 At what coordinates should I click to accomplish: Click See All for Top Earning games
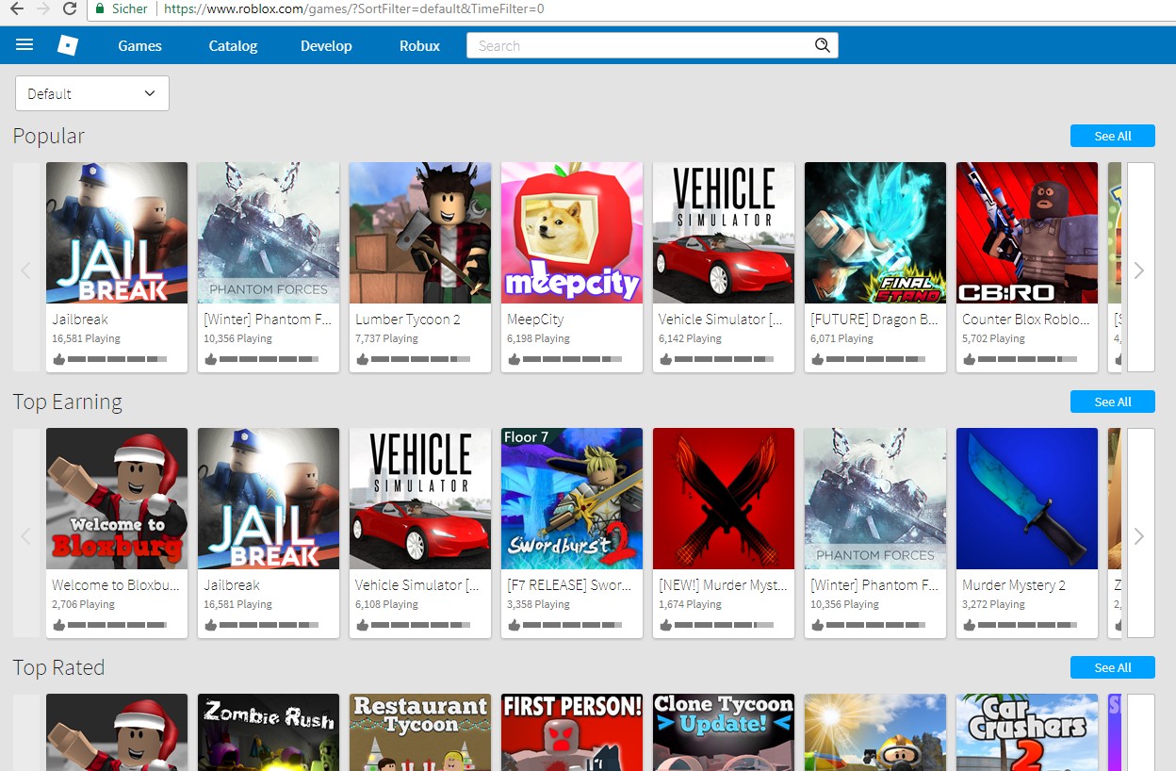1113,402
